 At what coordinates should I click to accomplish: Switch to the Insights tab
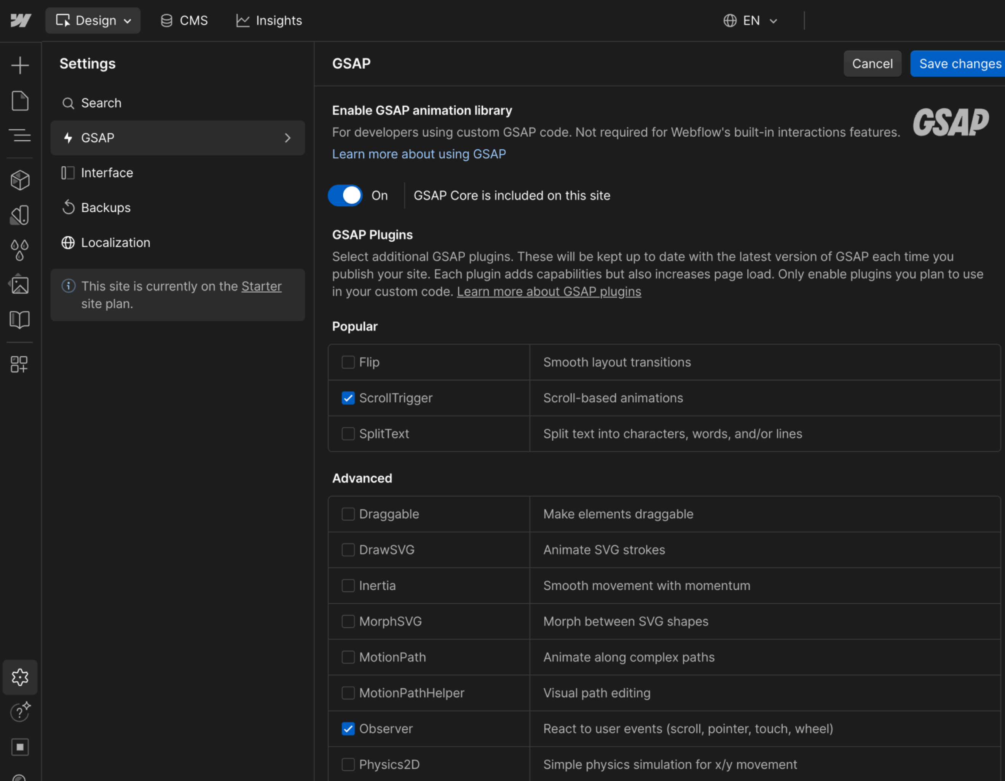(269, 20)
